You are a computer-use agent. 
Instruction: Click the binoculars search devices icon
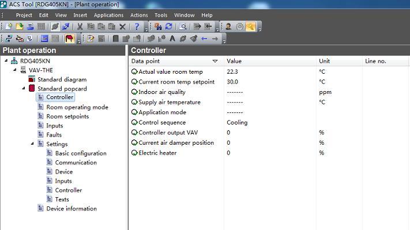pyautogui.click(x=158, y=27)
